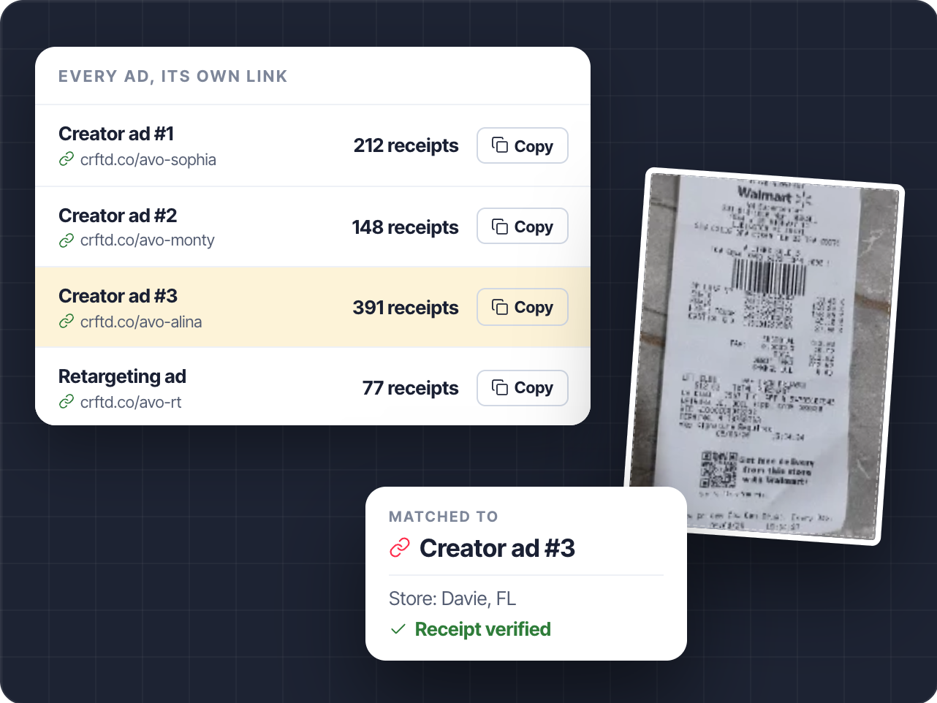
Task: Click the Every Ad, Its Own Link heading
Action: (172, 76)
